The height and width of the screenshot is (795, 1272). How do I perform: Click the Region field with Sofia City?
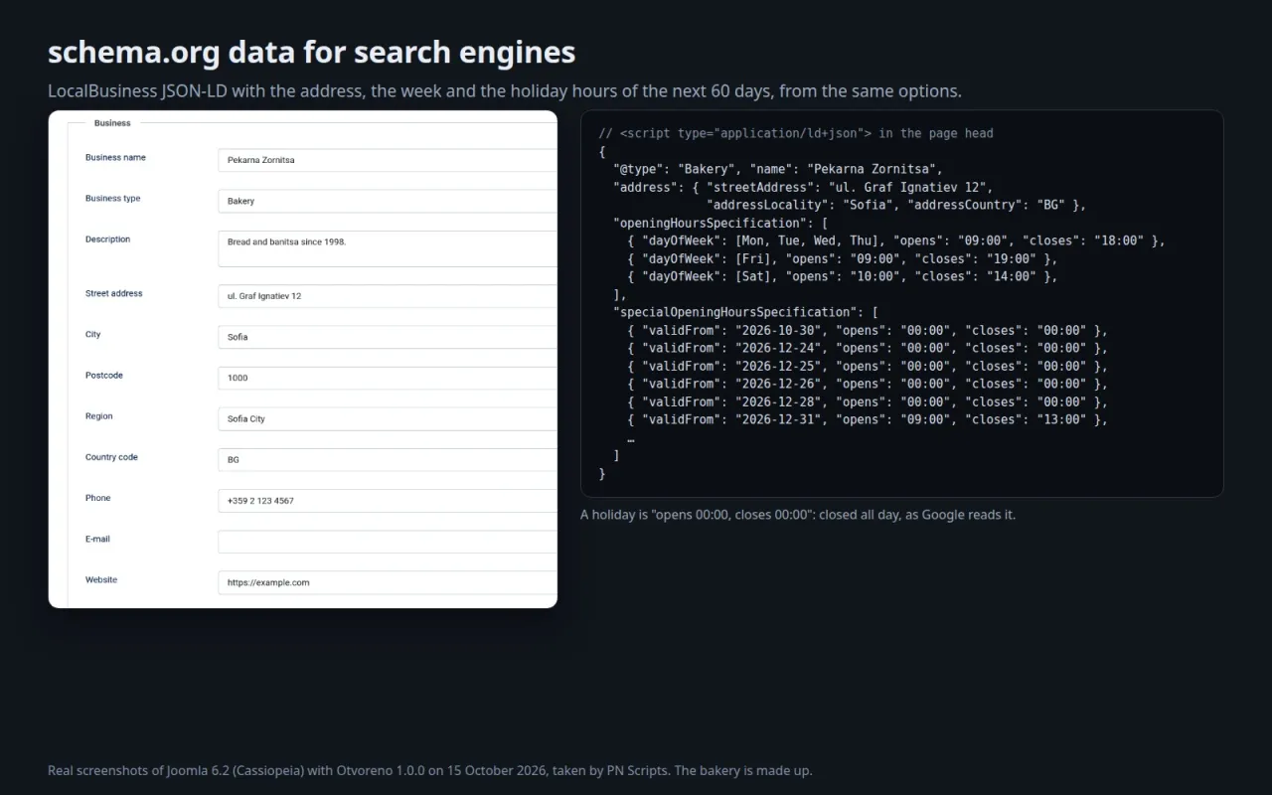tap(388, 418)
